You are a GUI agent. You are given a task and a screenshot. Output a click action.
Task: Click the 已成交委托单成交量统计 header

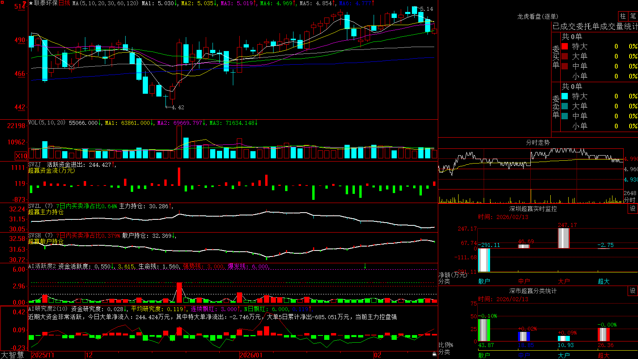pyautogui.click(x=595, y=27)
